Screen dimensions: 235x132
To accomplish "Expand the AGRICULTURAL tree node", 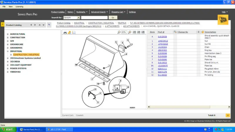I will [x=8, y=34].
